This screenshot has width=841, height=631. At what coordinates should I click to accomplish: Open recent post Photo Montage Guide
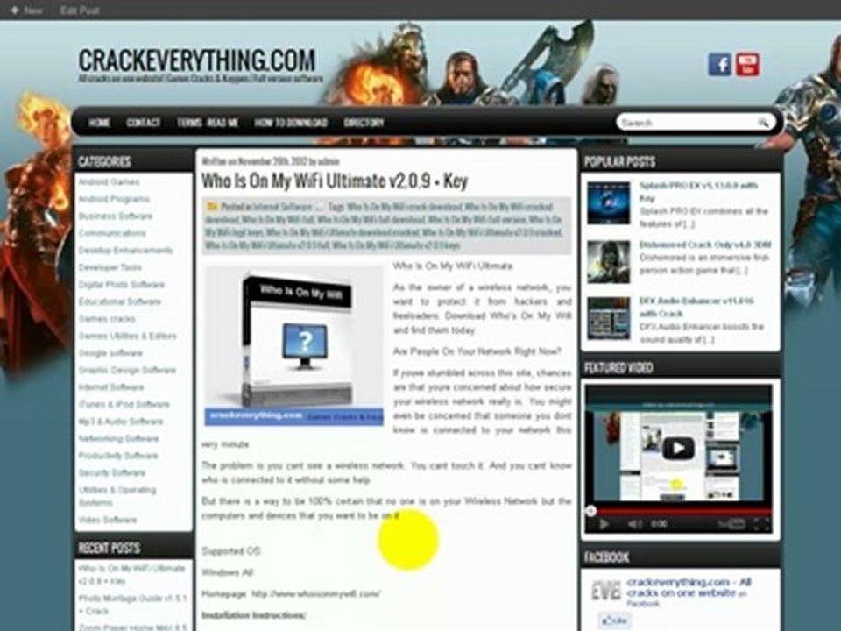[x=132, y=604]
